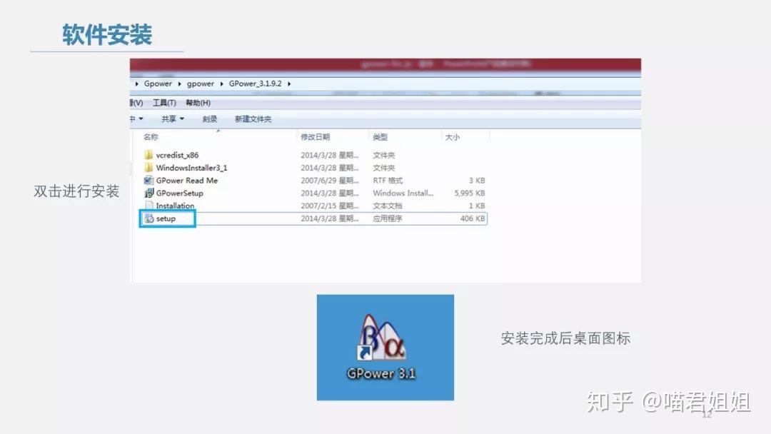The height and width of the screenshot is (434, 771).
Task: Open the vcredist_x86 folder icon
Action: pos(150,155)
